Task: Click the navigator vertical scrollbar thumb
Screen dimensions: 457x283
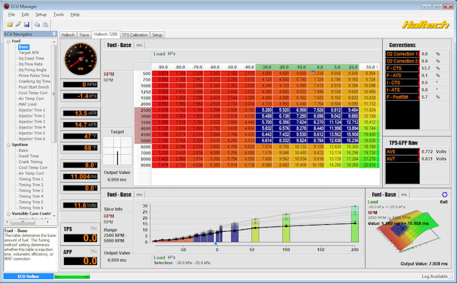Action: [x=54, y=93]
